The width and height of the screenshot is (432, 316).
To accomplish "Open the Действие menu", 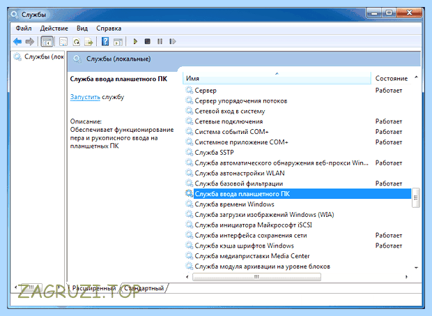I will 54,29.
